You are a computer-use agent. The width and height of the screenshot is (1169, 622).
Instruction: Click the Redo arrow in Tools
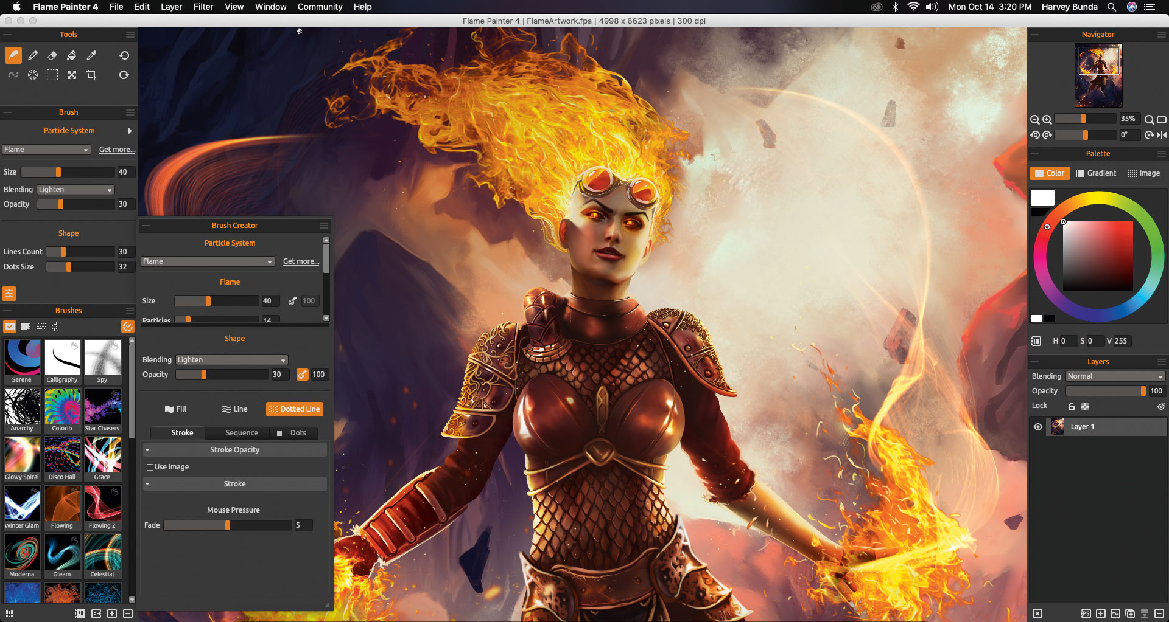point(124,75)
